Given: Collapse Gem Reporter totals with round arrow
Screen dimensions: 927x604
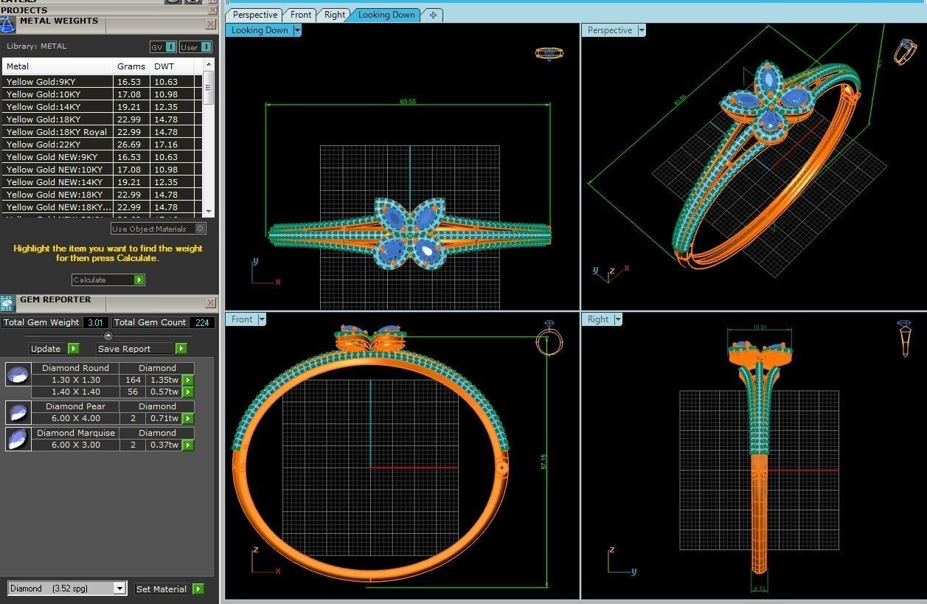Looking at the screenshot, I should click(x=108, y=336).
